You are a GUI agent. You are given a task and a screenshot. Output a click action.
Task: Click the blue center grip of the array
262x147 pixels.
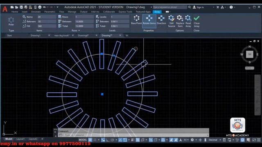coord(102,94)
